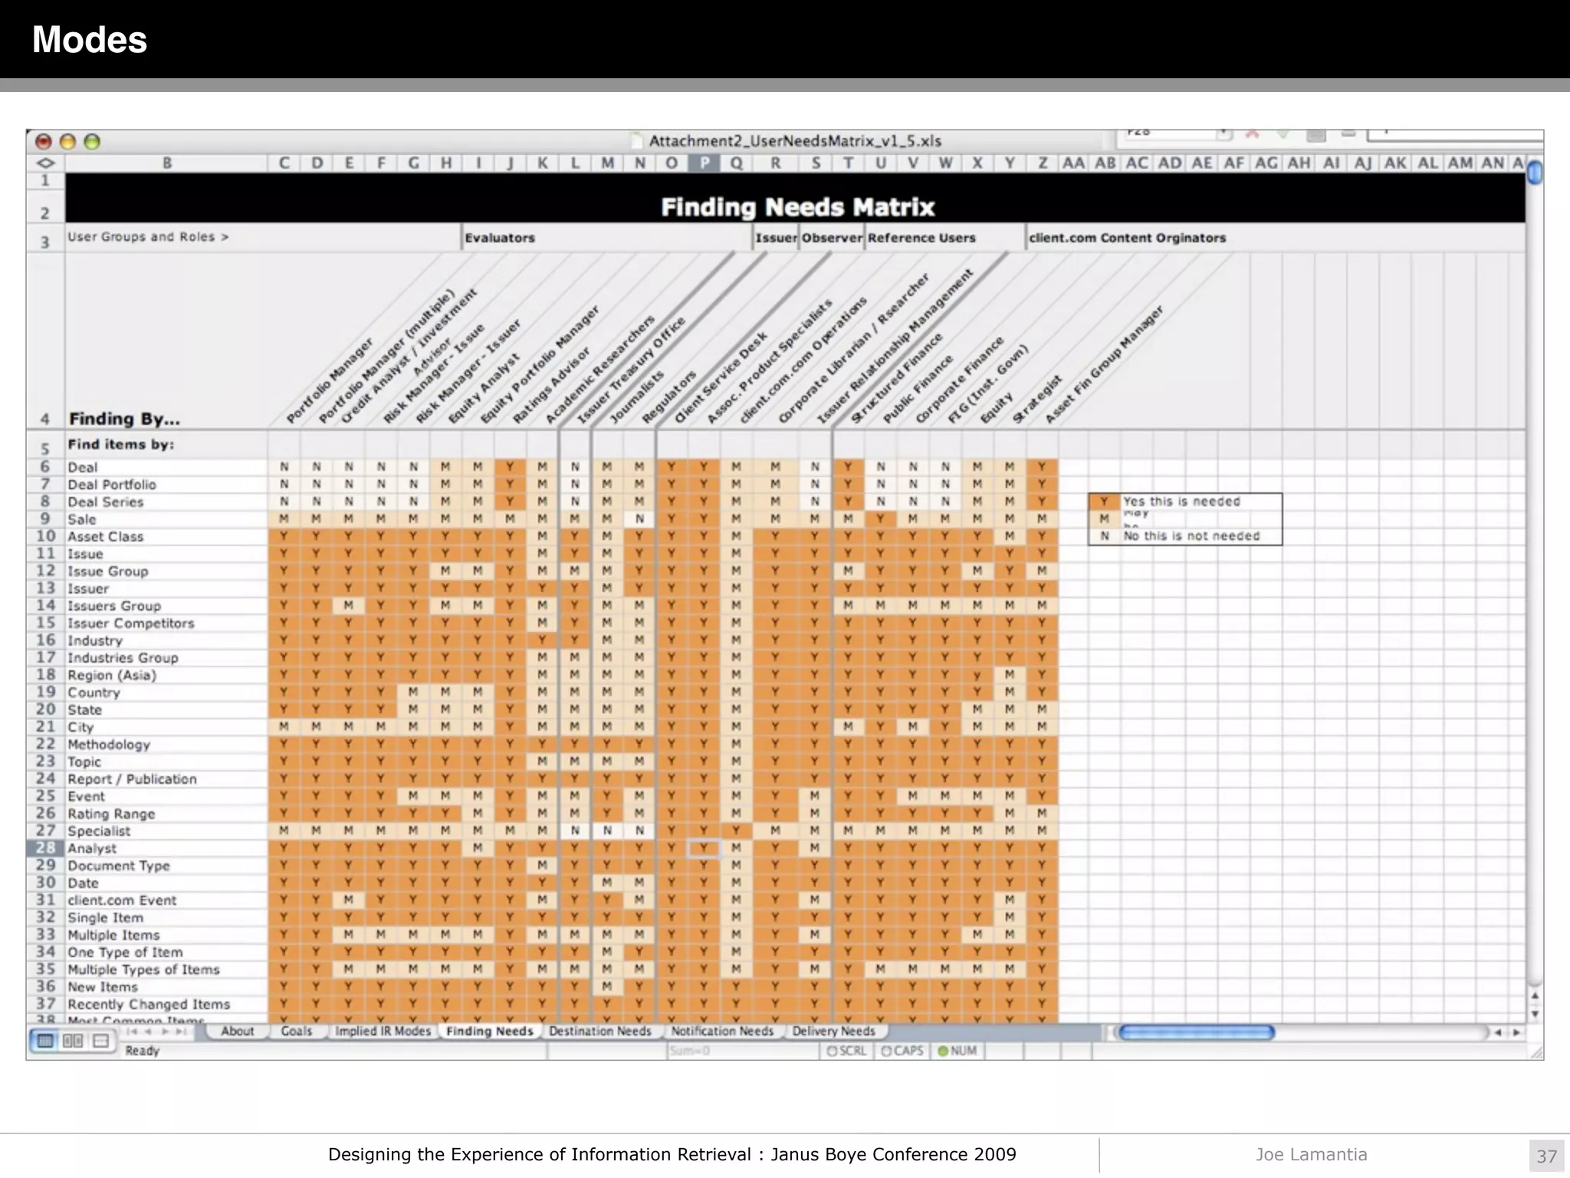Click the zoom green window button
The width and height of the screenshot is (1570, 1178).
[92, 142]
